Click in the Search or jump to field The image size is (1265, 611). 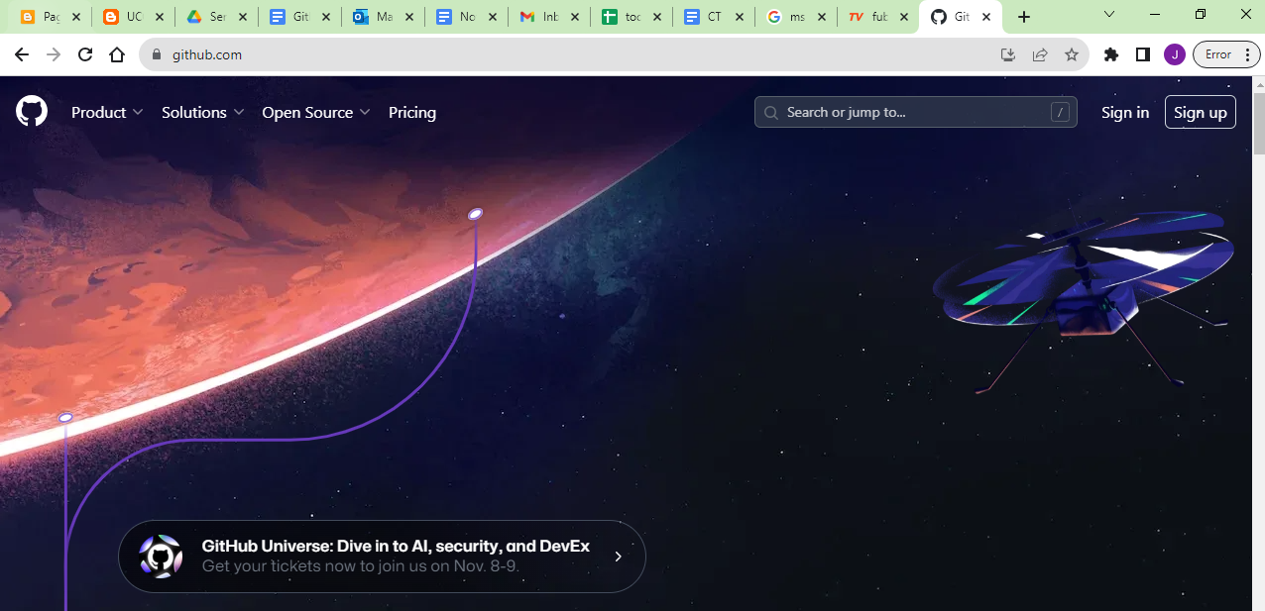coord(915,112)
